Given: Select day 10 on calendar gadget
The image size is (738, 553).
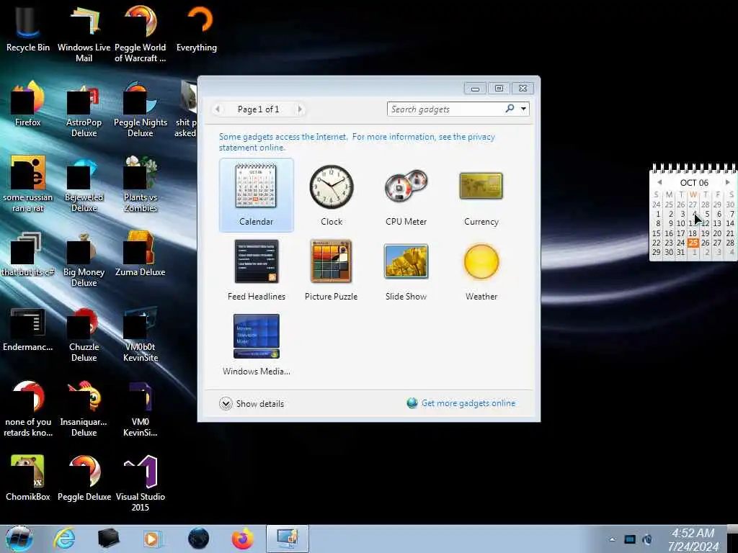Looking at the screenshot, I should coord(680,223).
